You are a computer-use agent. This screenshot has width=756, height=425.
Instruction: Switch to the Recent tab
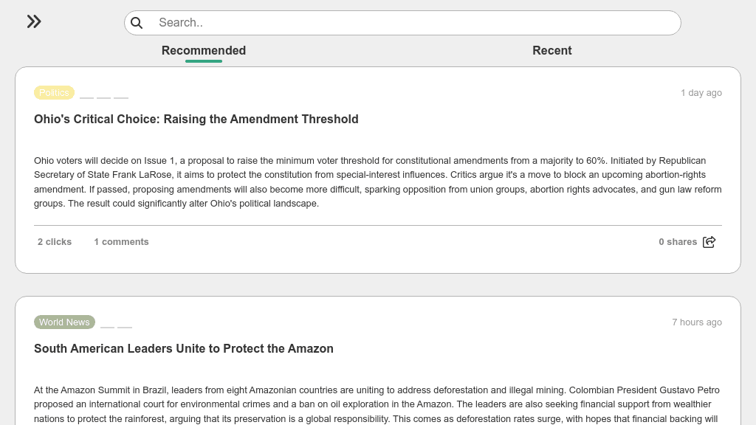pyautogui.click(x=551, y=50)
